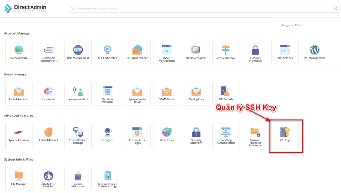The height and width of the screenshot is (193, 341).
Task: Open Create/Restore Backups
Action: click(78, 136)
